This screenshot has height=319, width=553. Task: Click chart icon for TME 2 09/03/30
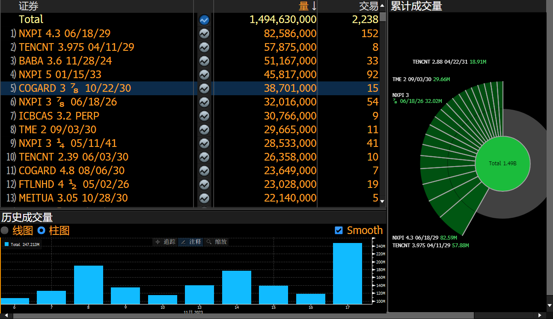(204, 129)
